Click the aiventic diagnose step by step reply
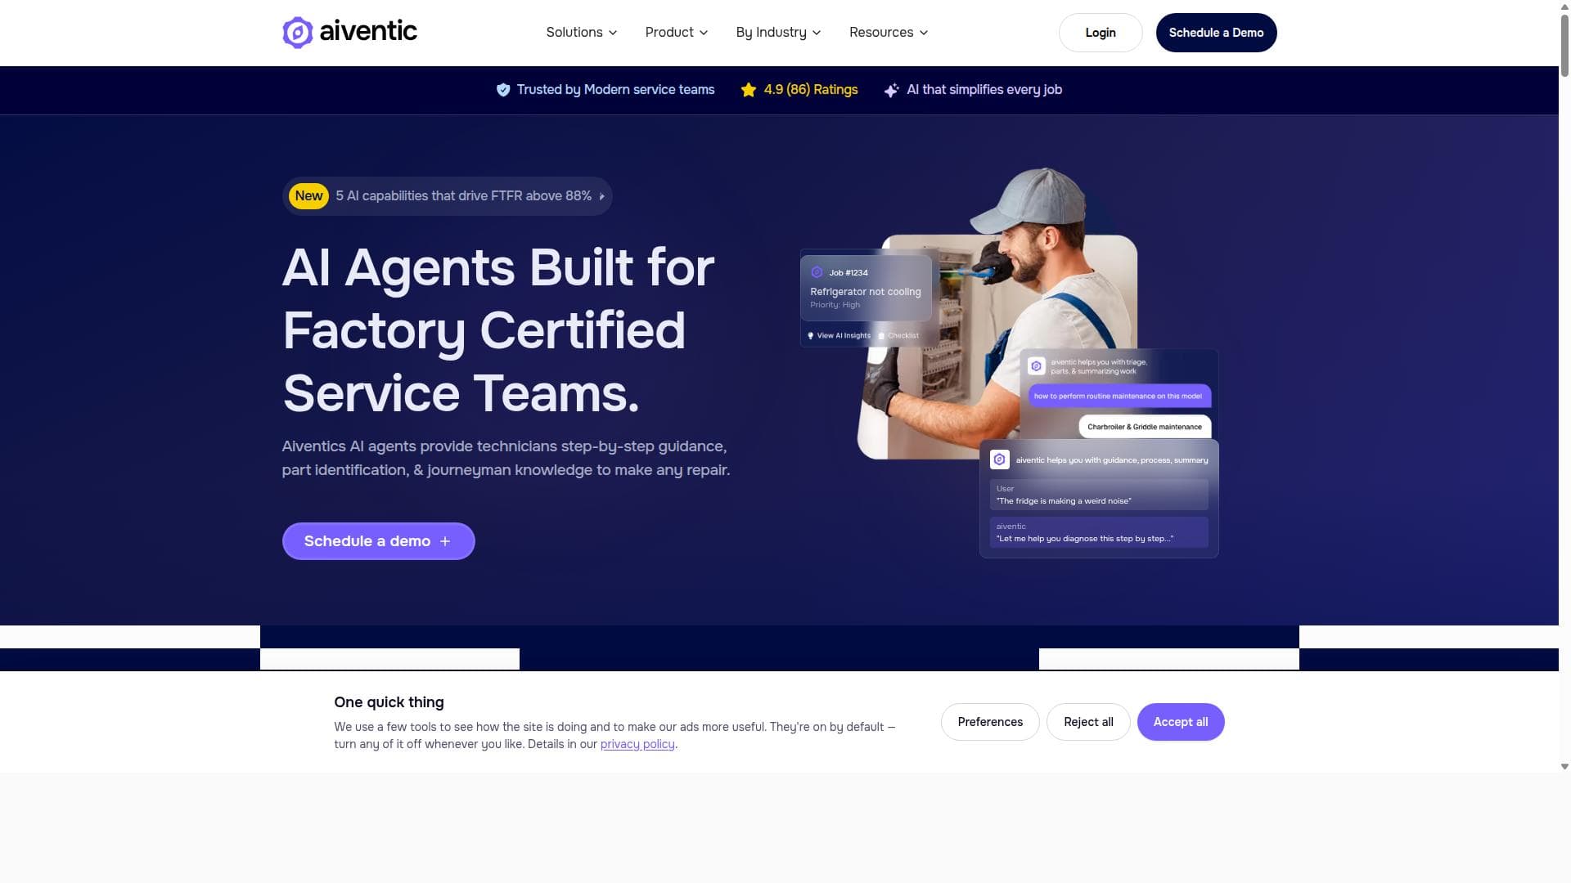The image size is (1571, 883). (1099, 532)
